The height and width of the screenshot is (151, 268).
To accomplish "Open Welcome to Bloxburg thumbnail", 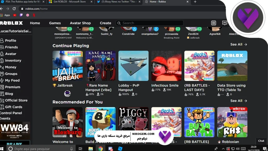I will [x=68, y=122].
